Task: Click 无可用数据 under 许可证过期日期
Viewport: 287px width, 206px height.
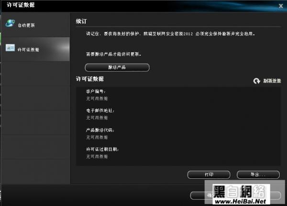Action: (x=97, y=156)
